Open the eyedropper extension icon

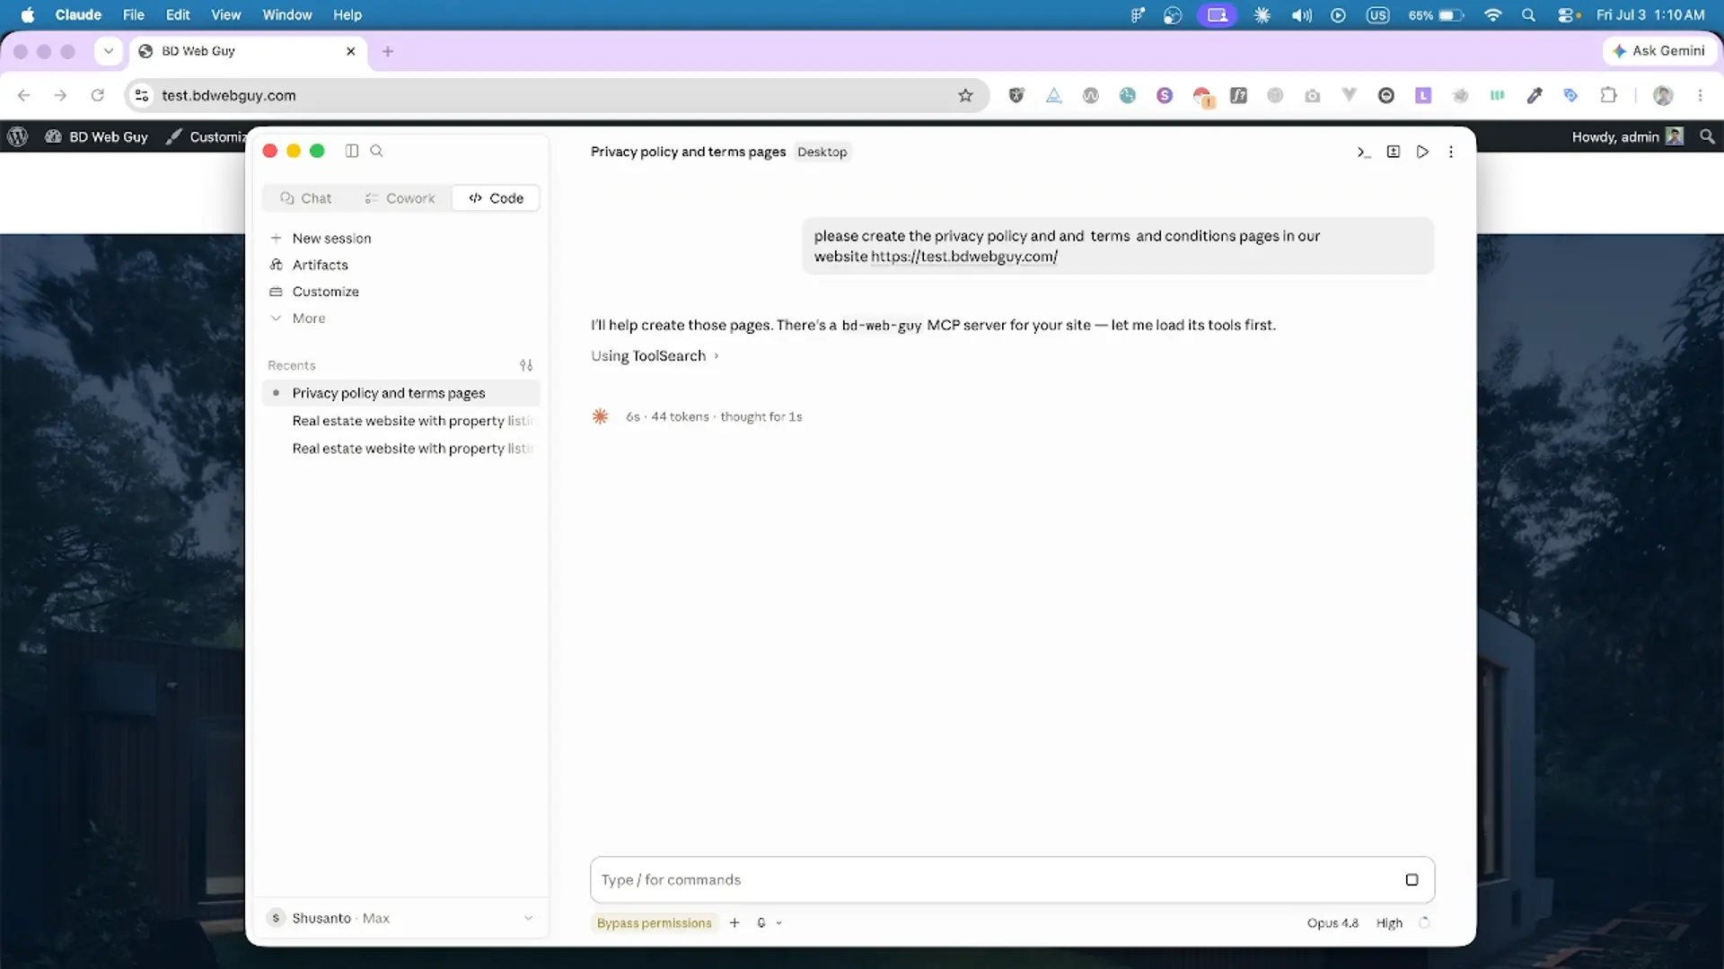pos(1535,95)
